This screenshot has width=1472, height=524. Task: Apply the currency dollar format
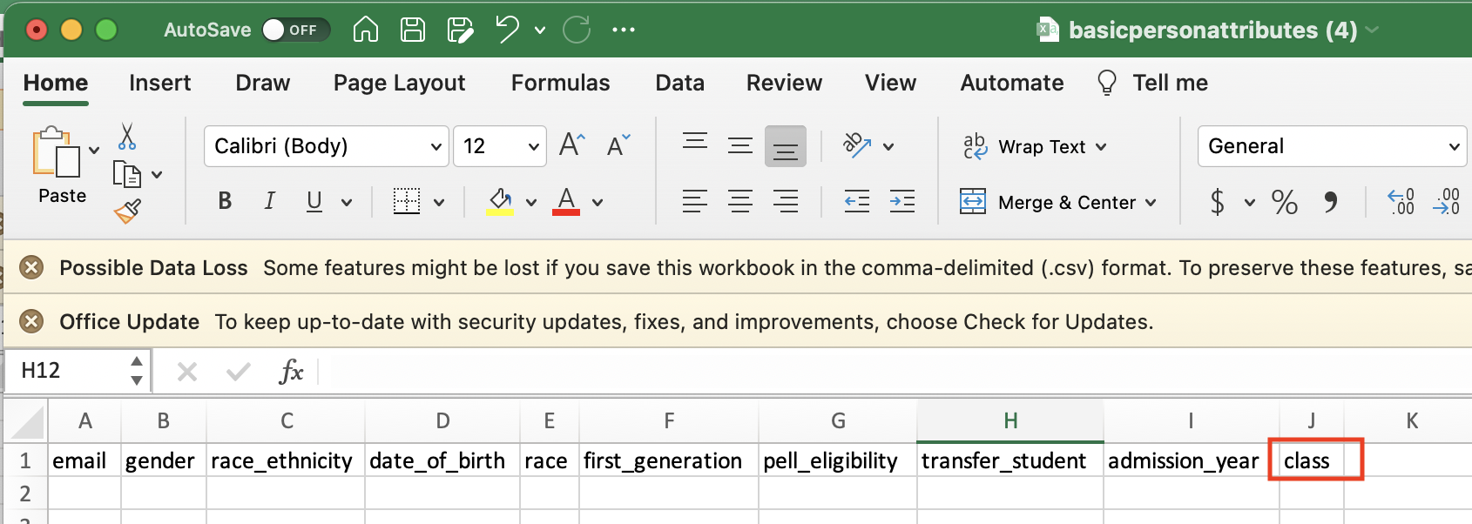click(1218, 202)
